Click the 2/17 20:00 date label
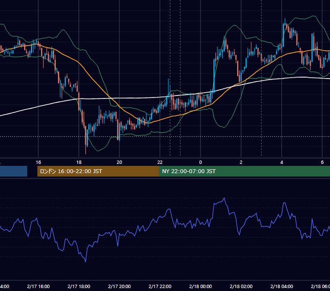 point(119,286)
